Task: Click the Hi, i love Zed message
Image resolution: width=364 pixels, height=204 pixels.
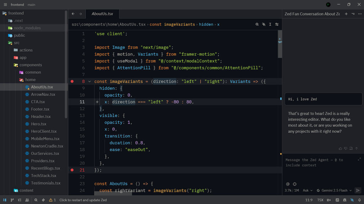Action: tap(323, 99)
